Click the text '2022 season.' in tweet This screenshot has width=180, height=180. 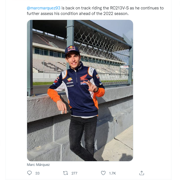(116, 14)
